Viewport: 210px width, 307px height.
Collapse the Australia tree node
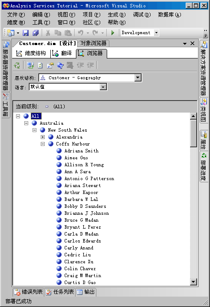pyautogui.click(x=26, y=123)
